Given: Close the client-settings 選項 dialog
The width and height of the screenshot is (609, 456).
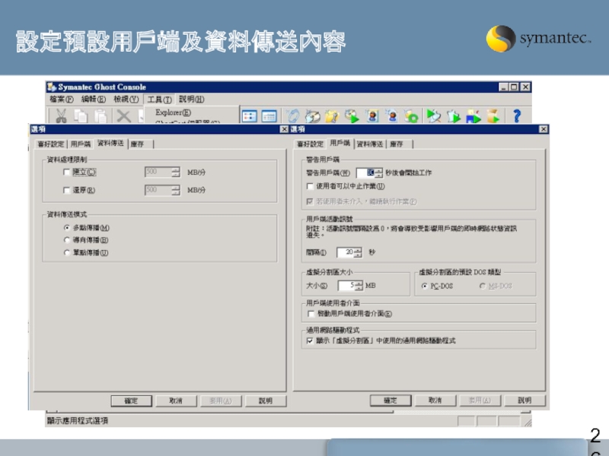Looking at the screenshot, I should click(544, 129).
